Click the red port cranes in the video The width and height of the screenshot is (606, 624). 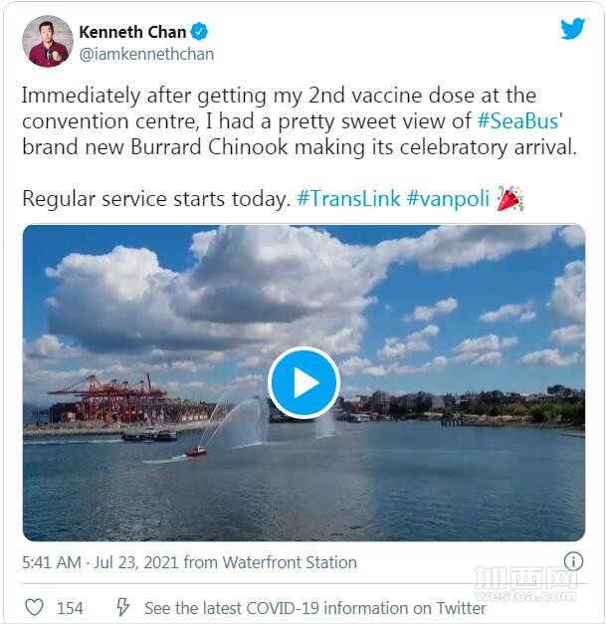(x=107, y=398)
